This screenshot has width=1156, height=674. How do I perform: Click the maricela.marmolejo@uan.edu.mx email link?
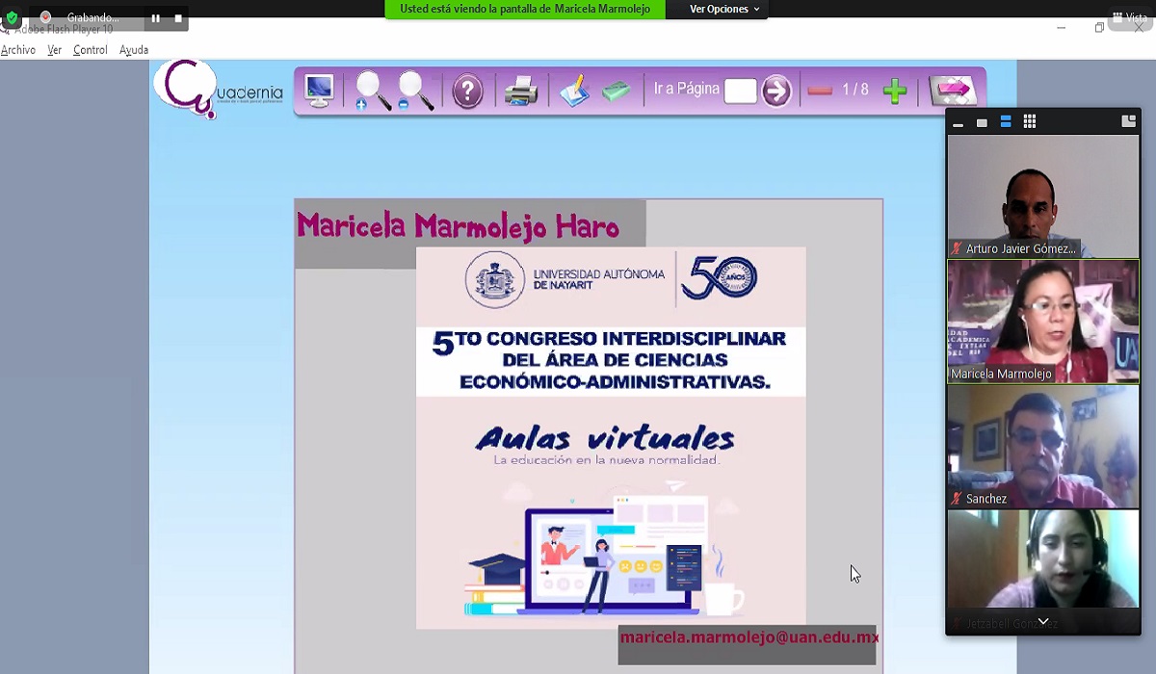click(x=749, y=637)
